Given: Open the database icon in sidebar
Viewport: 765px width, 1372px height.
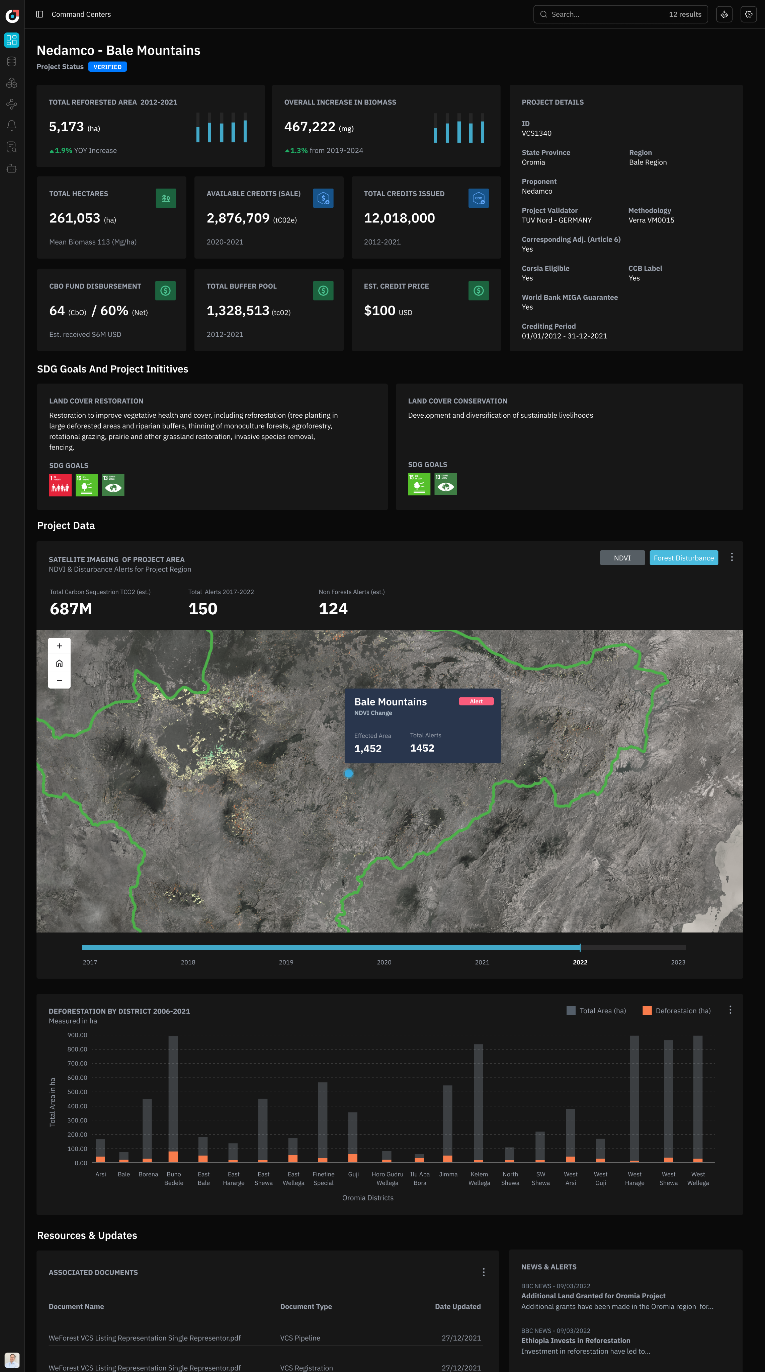Looking at the screenshot, I should point(12,61).
